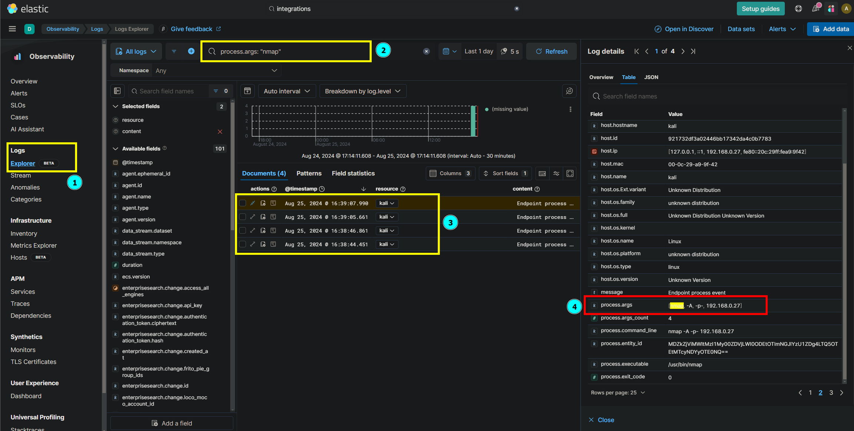Expand the 16:39:05.661 log row details
Image resolution: width=854 pixels, height=431 pixels.
253,217
